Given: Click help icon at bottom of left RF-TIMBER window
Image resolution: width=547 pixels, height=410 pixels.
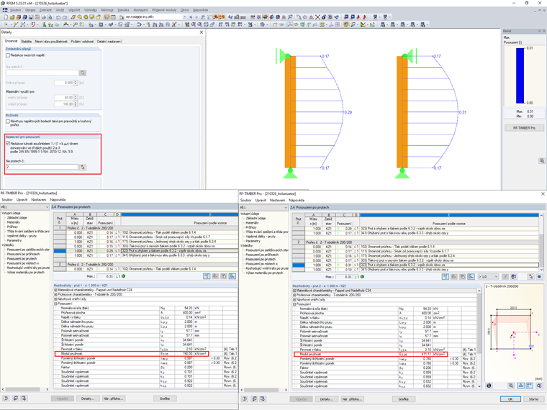Looking at the screenshot, I should tap(6, 398).
